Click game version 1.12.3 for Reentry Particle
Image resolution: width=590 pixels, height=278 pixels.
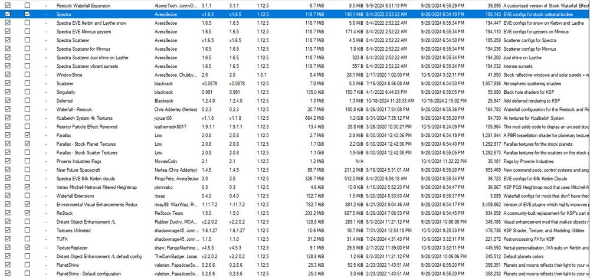pos(263,127)
